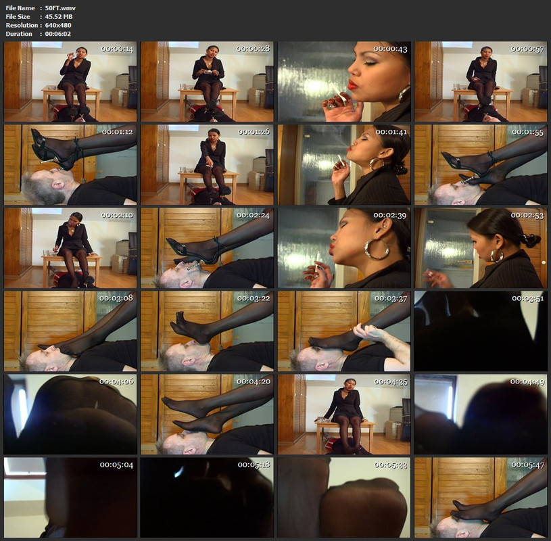
Task: Select the duration value 00:06:02
Action: (58, 34)
